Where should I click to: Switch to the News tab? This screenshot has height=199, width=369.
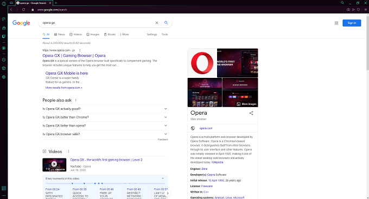[x=60, y=35]
